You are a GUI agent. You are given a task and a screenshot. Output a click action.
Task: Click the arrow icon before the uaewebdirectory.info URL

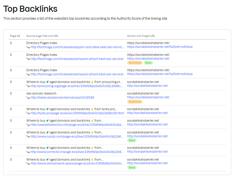(x=28, y=125)
